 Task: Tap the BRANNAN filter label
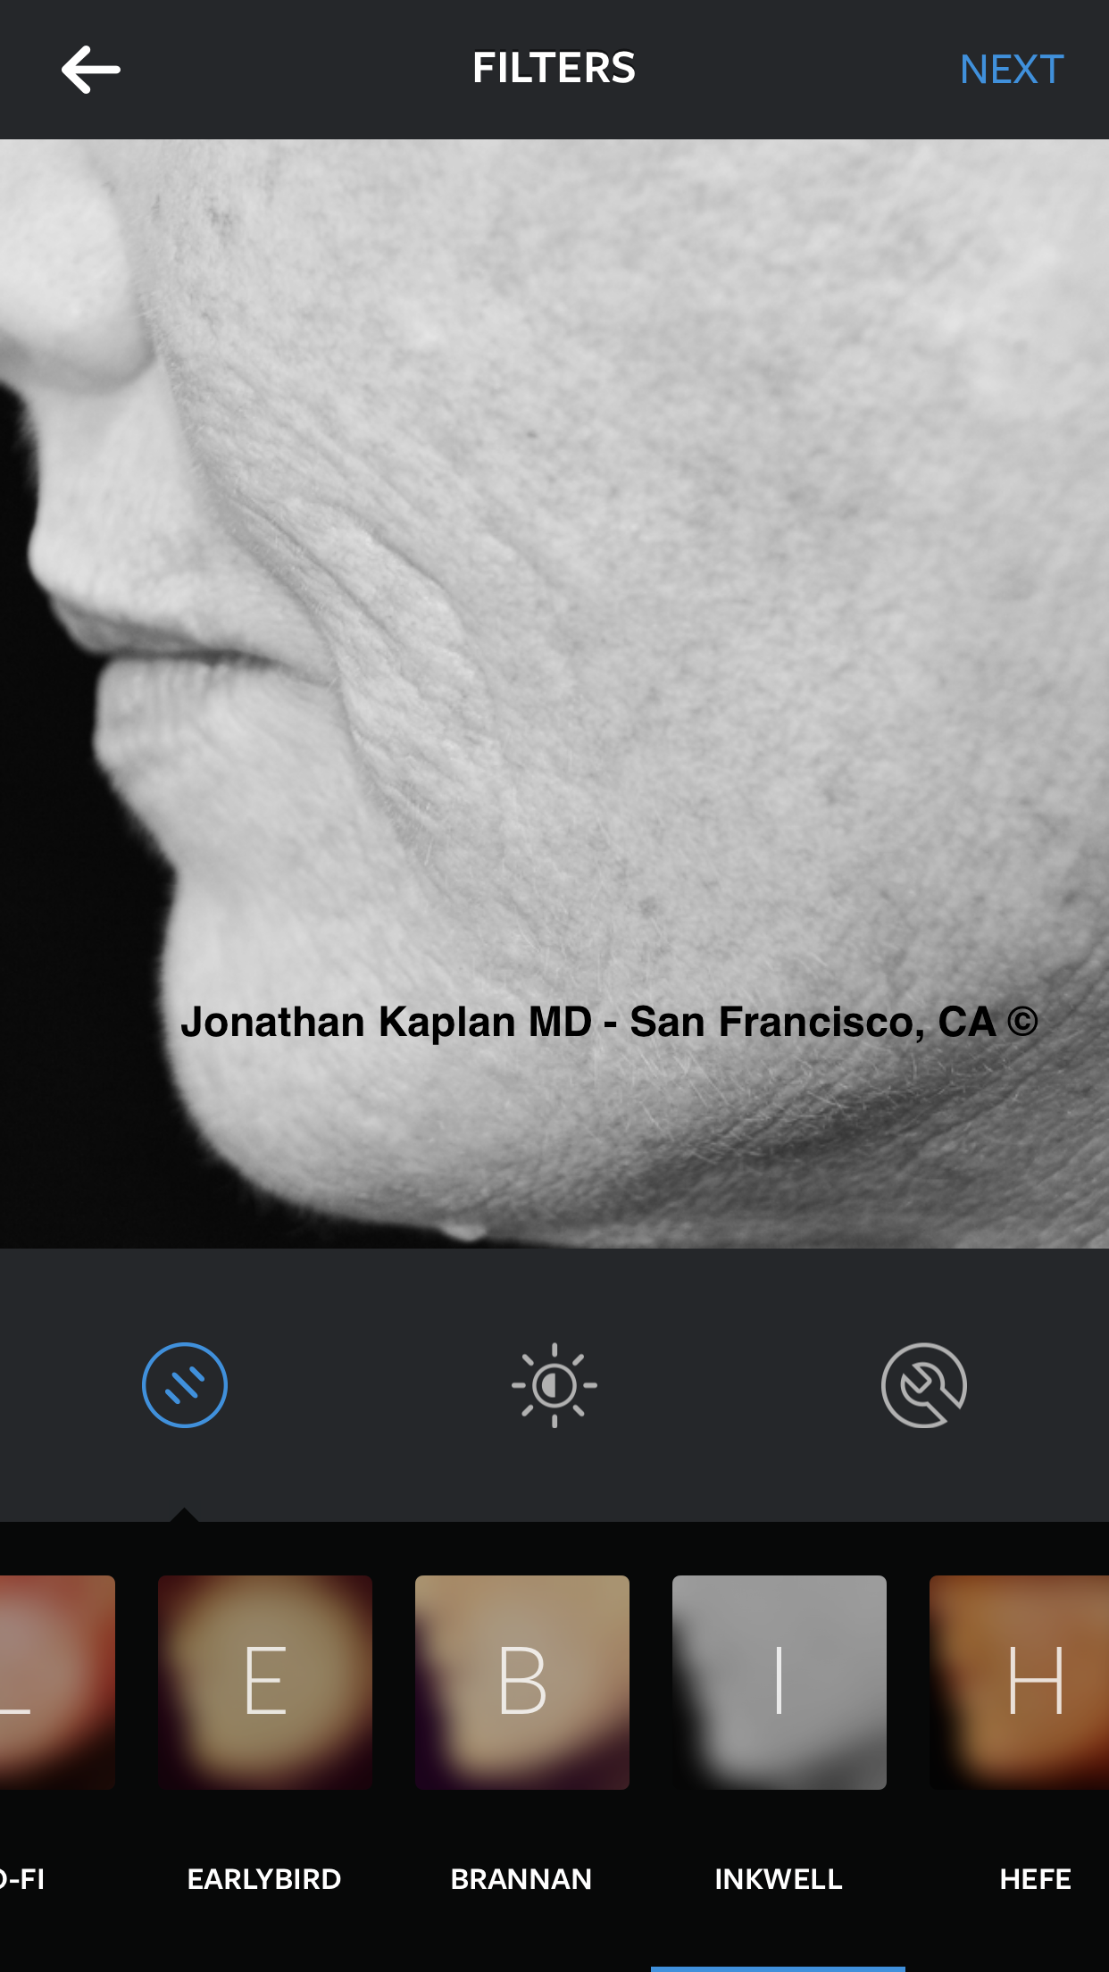521,1879
